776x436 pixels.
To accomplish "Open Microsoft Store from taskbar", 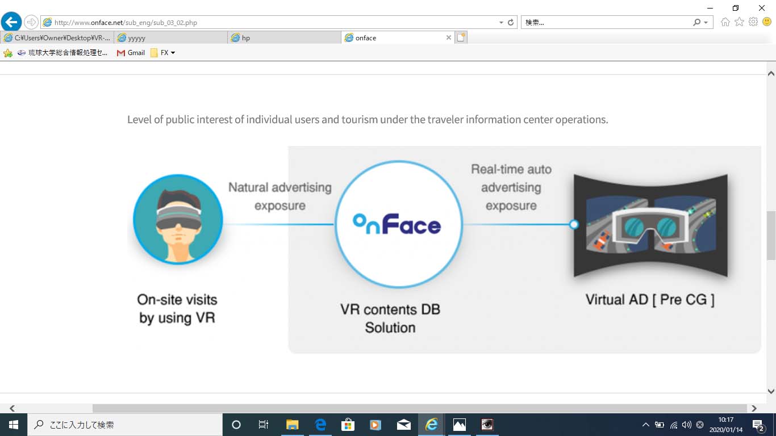I will point(348,425).
